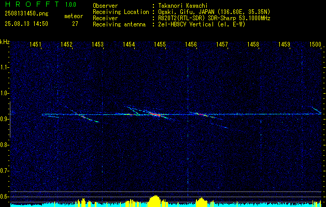This screenshot has height=207, width=326.
Task: Click the faint echo at the 1500 edge
Action: coord(316,109)
